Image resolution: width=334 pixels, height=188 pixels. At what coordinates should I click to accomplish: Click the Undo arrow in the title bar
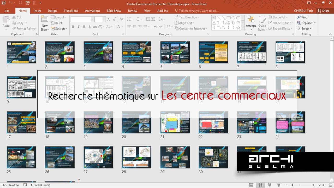[x=10, y=3]
